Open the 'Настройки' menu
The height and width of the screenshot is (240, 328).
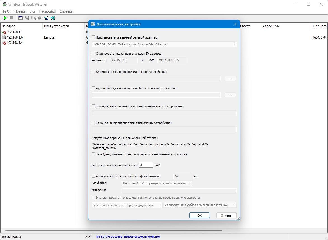click(47, 11)
